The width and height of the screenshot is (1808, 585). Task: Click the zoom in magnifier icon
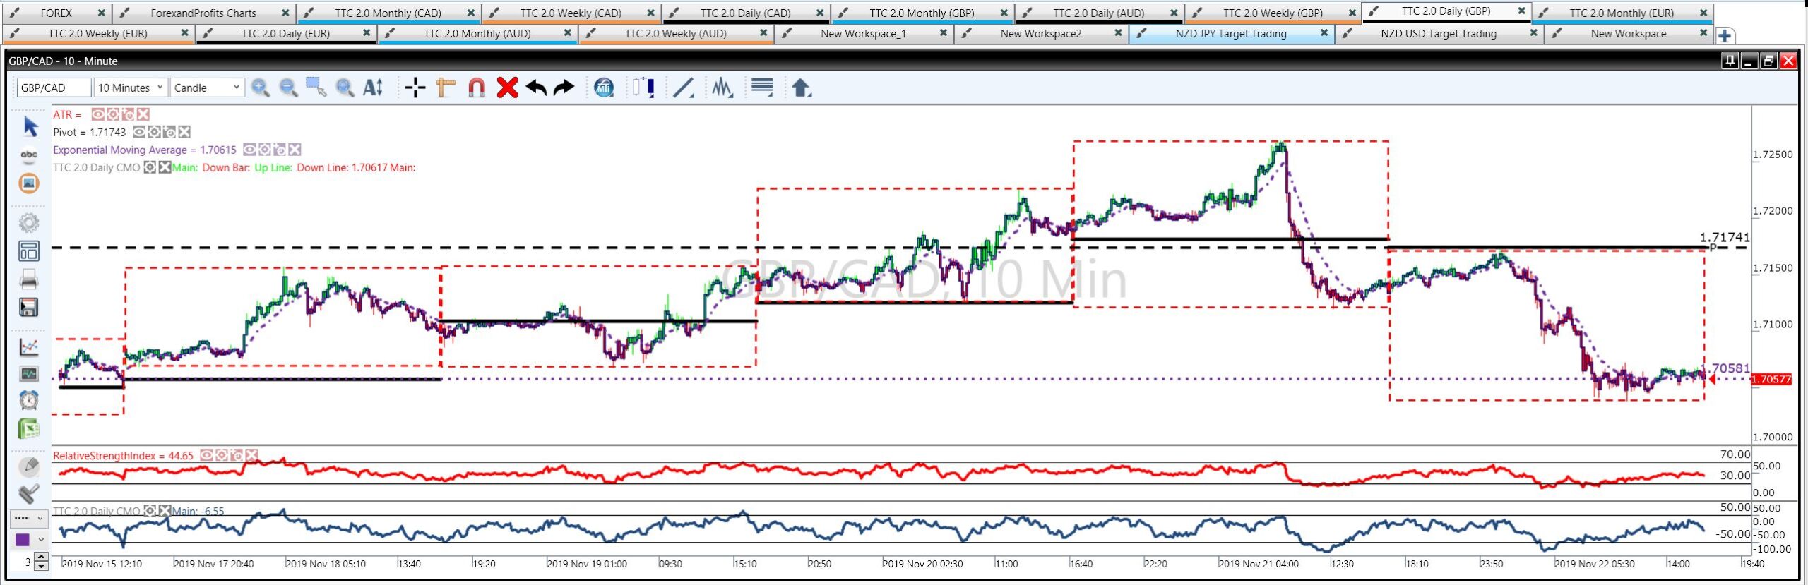point(261,88)
